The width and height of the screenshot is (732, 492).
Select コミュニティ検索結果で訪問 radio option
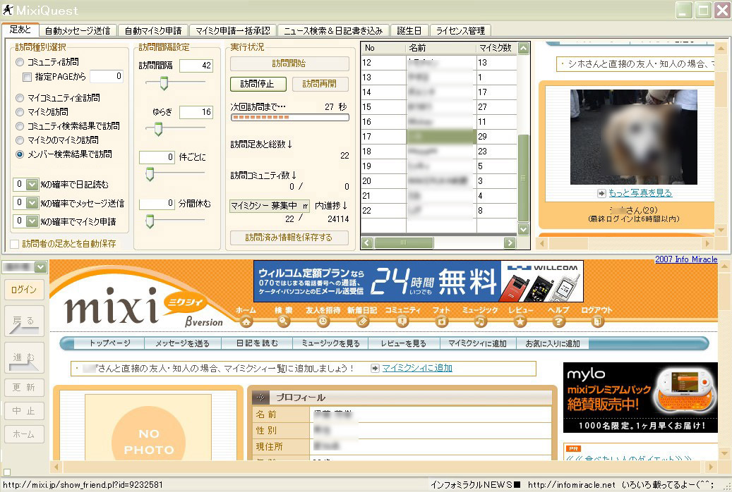pos(20,126)
